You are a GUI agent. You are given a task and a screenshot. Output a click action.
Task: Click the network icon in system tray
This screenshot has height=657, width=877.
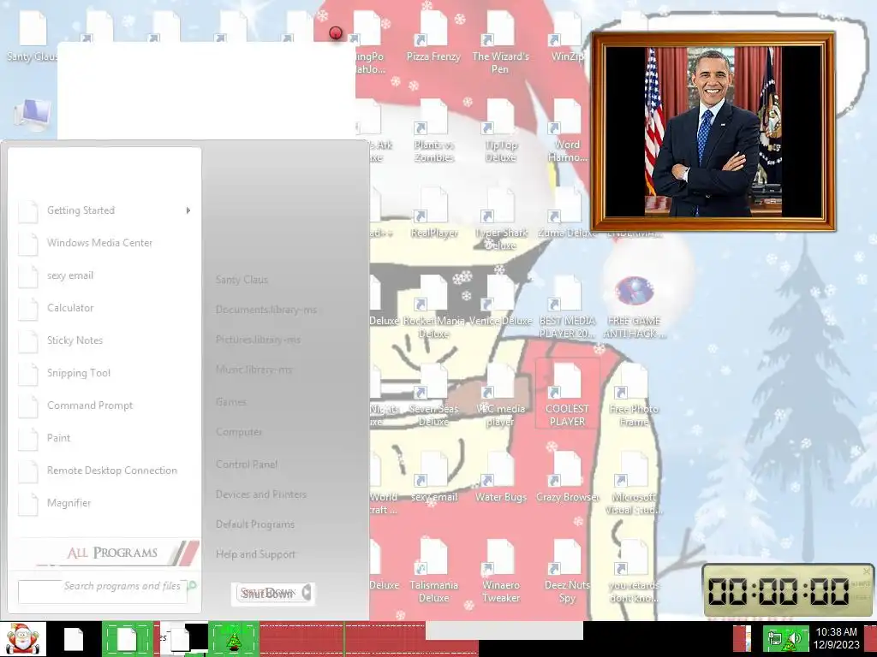(x=775, y=638)
